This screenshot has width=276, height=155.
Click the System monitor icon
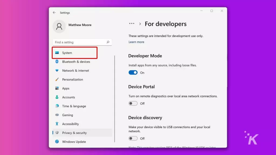click(57, 53)
